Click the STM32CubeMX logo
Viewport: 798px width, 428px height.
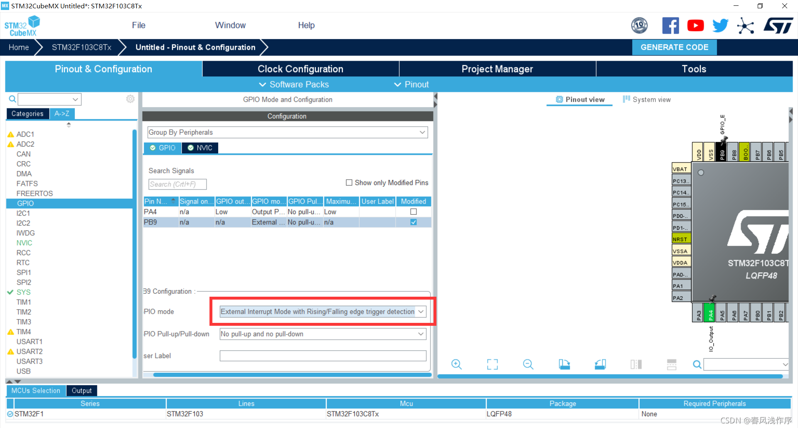[22, 26]
